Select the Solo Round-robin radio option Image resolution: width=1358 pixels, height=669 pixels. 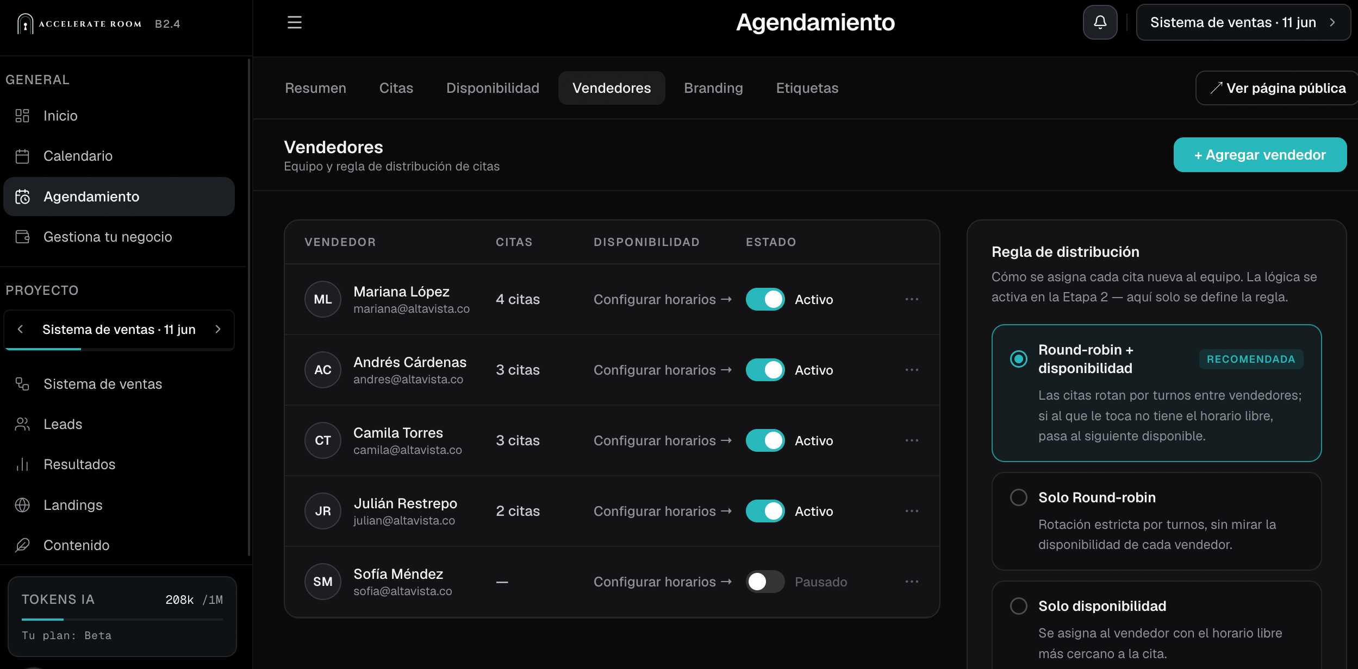[x=1018, y=497]
